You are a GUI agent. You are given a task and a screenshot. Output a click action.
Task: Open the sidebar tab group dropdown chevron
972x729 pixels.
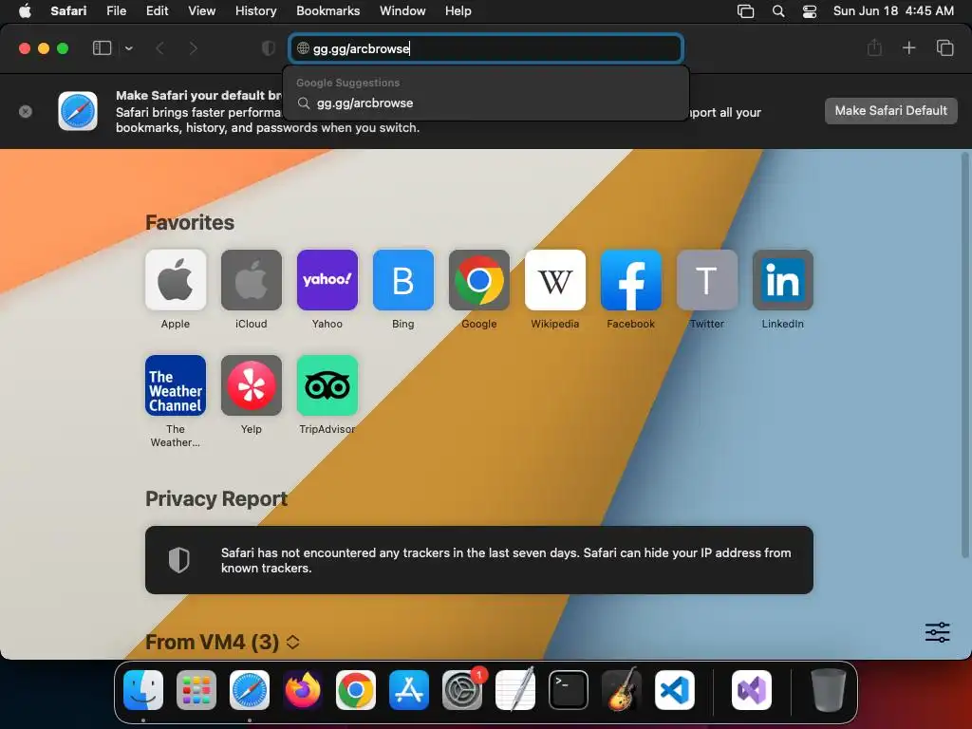coord(128,48)
